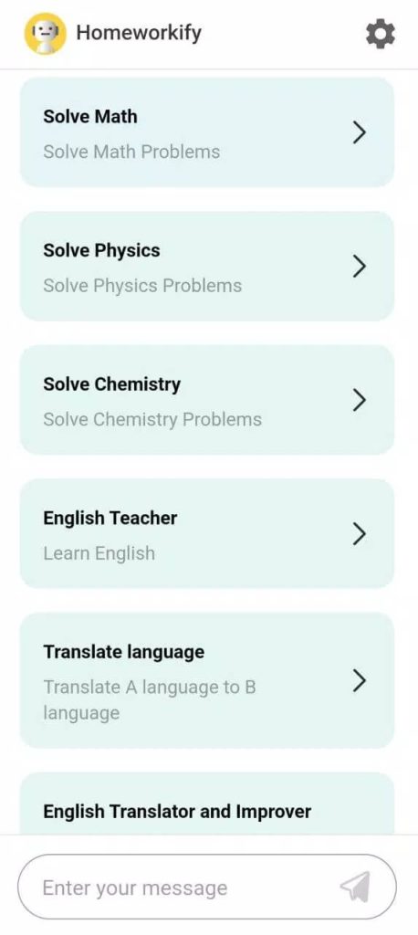Tap the Homeworkify robot avatar logo

click(x=46, y=34)
